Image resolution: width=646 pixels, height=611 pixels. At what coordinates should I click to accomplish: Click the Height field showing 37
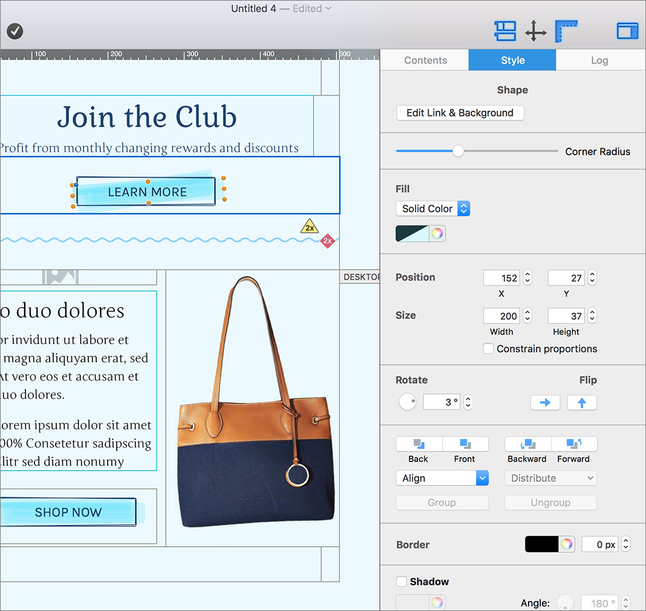[566, 316]
